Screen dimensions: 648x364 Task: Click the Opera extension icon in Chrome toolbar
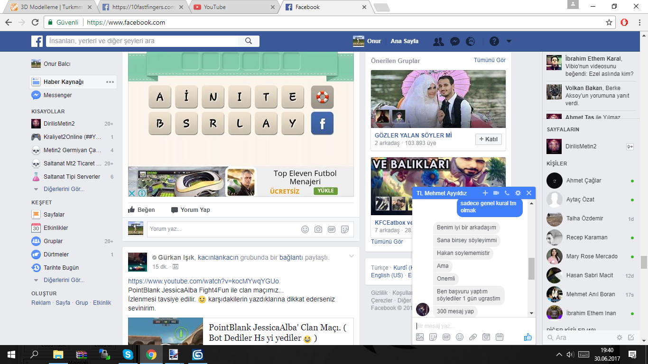pyautogui.click(x=624, y=22)
